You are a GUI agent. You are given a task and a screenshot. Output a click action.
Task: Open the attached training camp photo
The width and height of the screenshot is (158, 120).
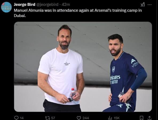(83, 67)
